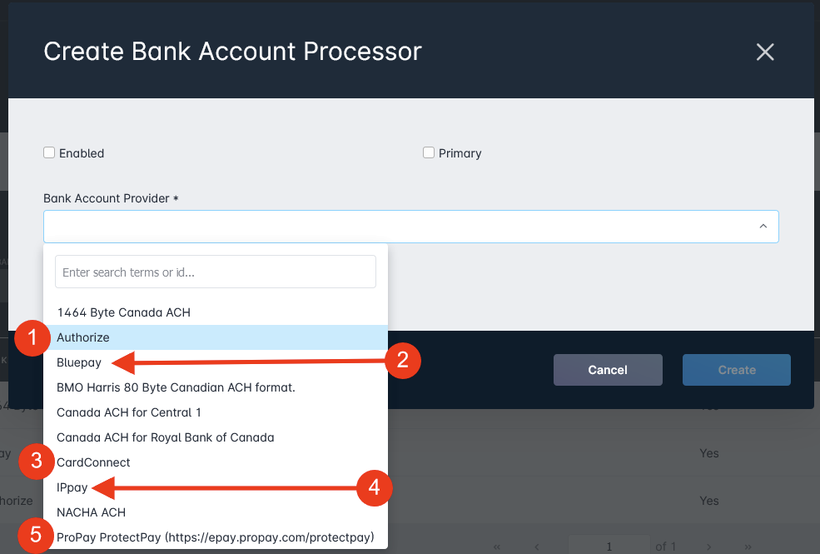Jump to last page in background pagination
Viewport: 820px width, 554px height.
click(748, 547)
